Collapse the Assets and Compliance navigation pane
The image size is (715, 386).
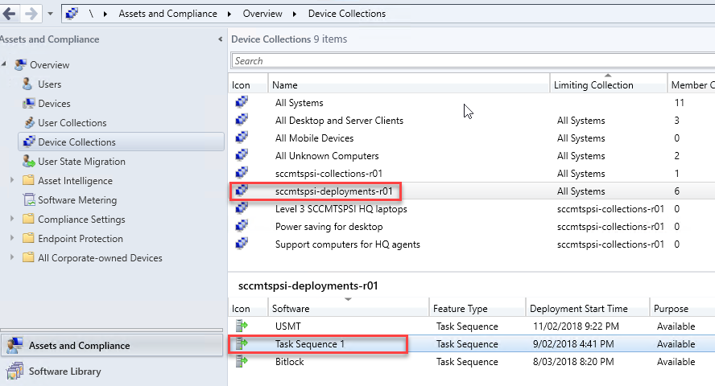221,39
